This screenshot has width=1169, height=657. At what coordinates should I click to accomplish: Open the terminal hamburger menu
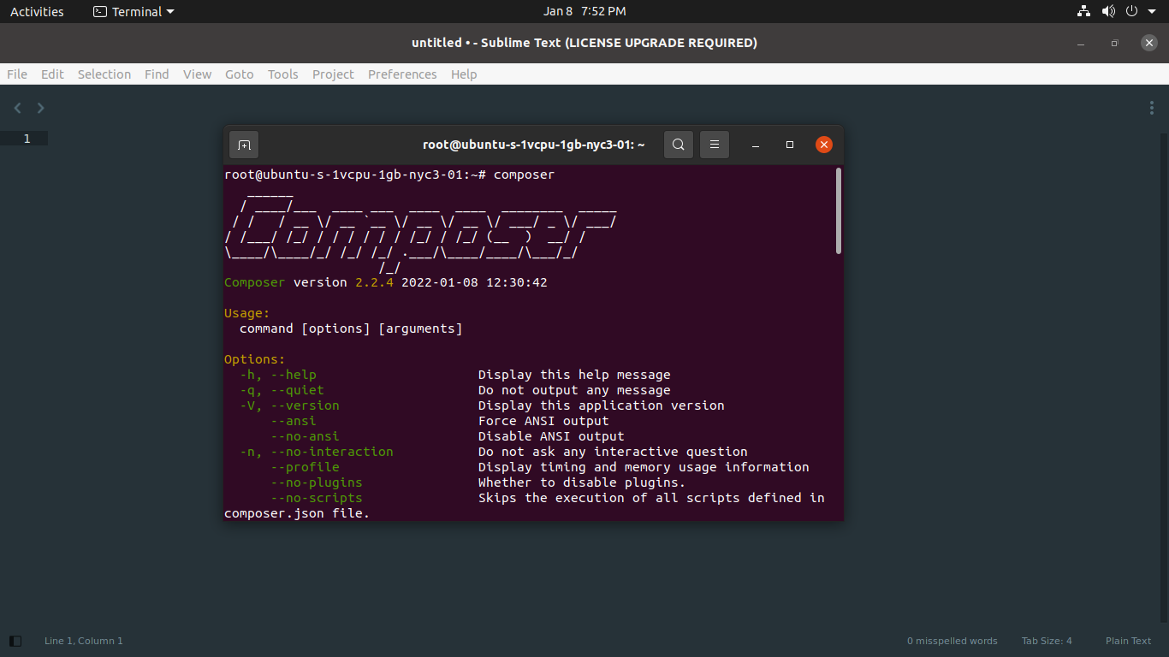(715, 145)
